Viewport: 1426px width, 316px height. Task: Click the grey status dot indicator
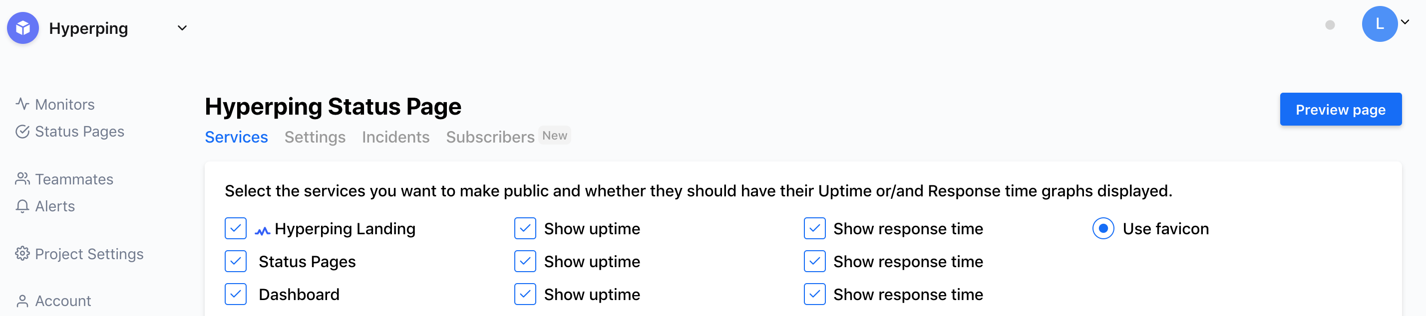point(1330,25)
